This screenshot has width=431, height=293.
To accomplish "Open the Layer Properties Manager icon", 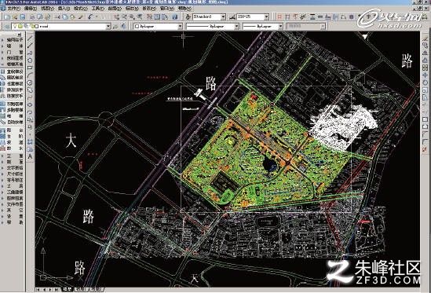I will pyautogui.click(x=7, y=27).
